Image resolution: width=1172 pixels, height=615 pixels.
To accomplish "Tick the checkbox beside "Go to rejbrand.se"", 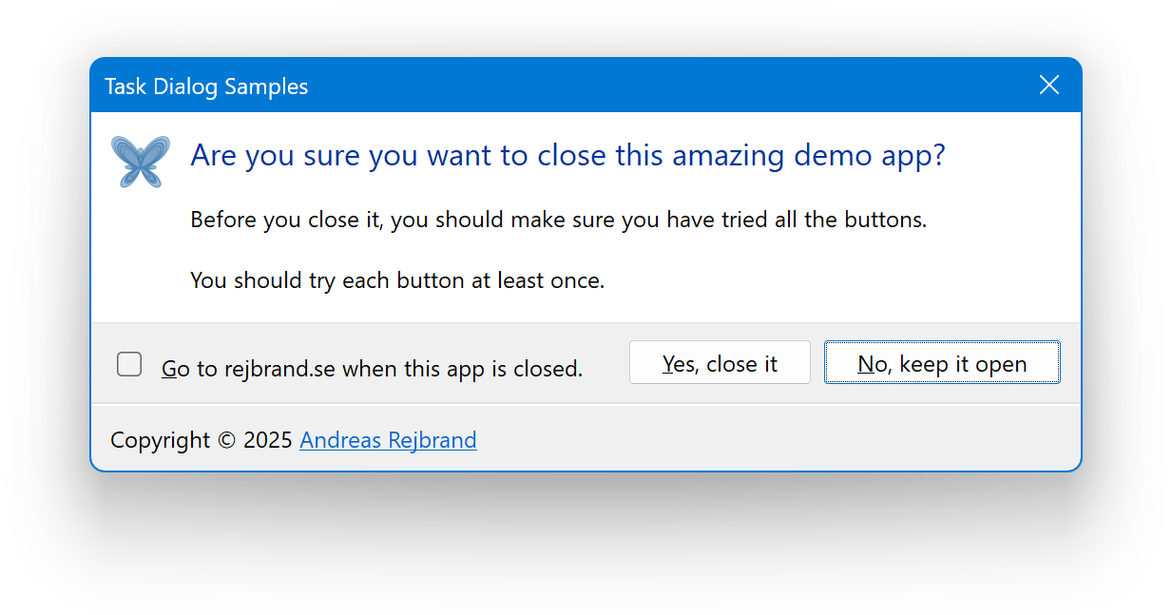I will pyautogui.click(x=129, y=364).
